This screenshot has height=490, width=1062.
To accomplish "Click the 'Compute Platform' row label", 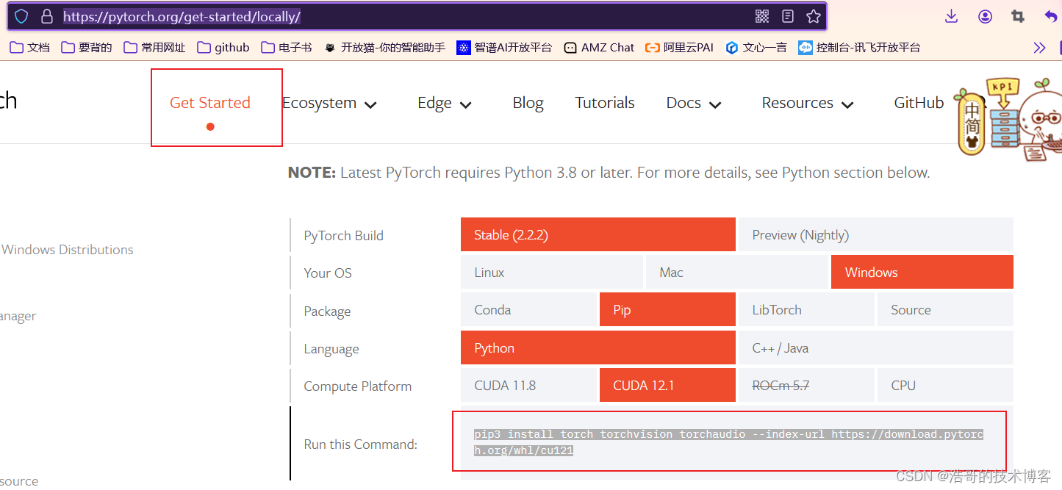I will pyautogui.click(x=358, y=386).
